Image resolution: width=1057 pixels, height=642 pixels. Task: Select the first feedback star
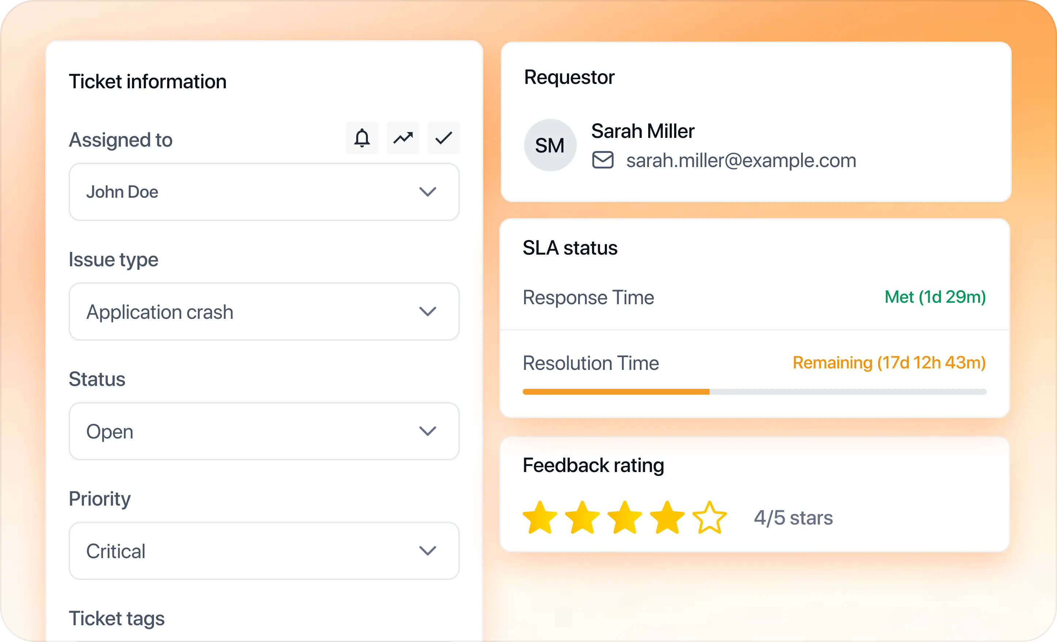click(540, 518)
